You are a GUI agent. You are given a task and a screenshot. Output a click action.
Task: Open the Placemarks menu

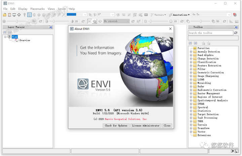click(38, 9)
